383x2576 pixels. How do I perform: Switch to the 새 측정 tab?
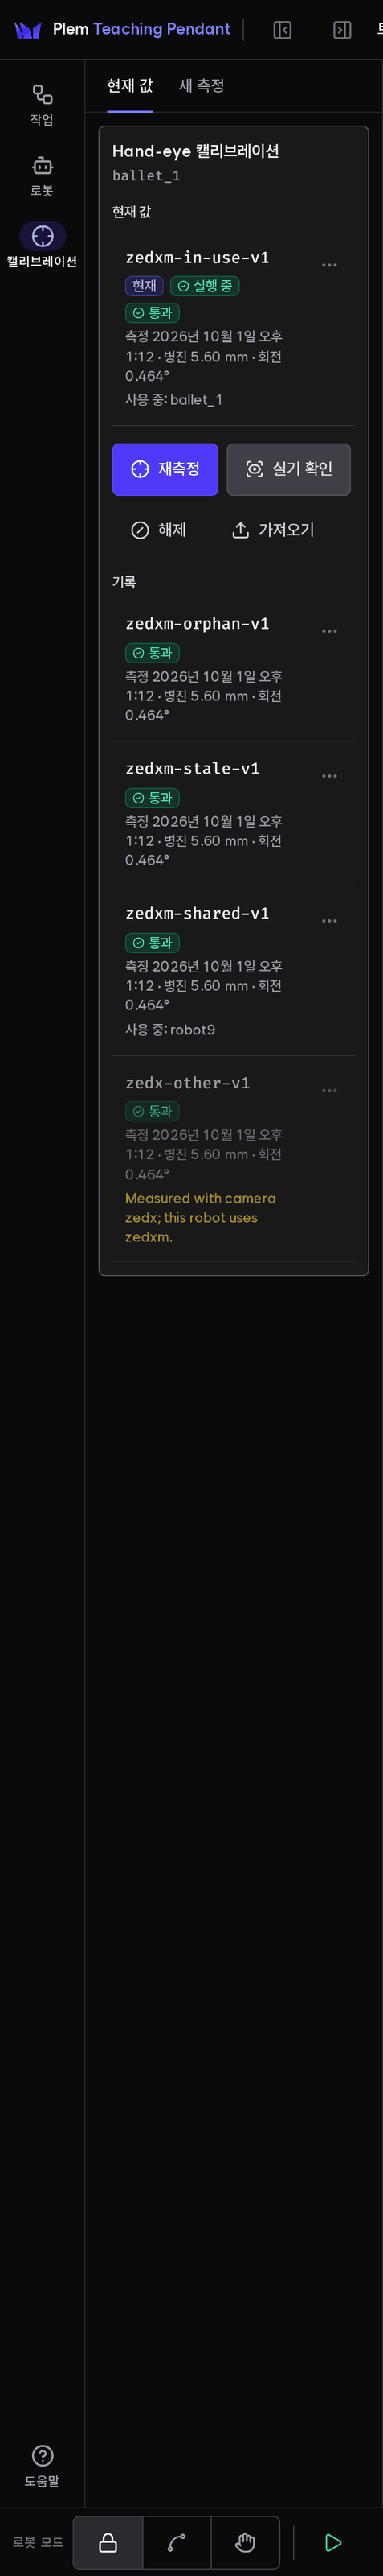click(202, 86)
